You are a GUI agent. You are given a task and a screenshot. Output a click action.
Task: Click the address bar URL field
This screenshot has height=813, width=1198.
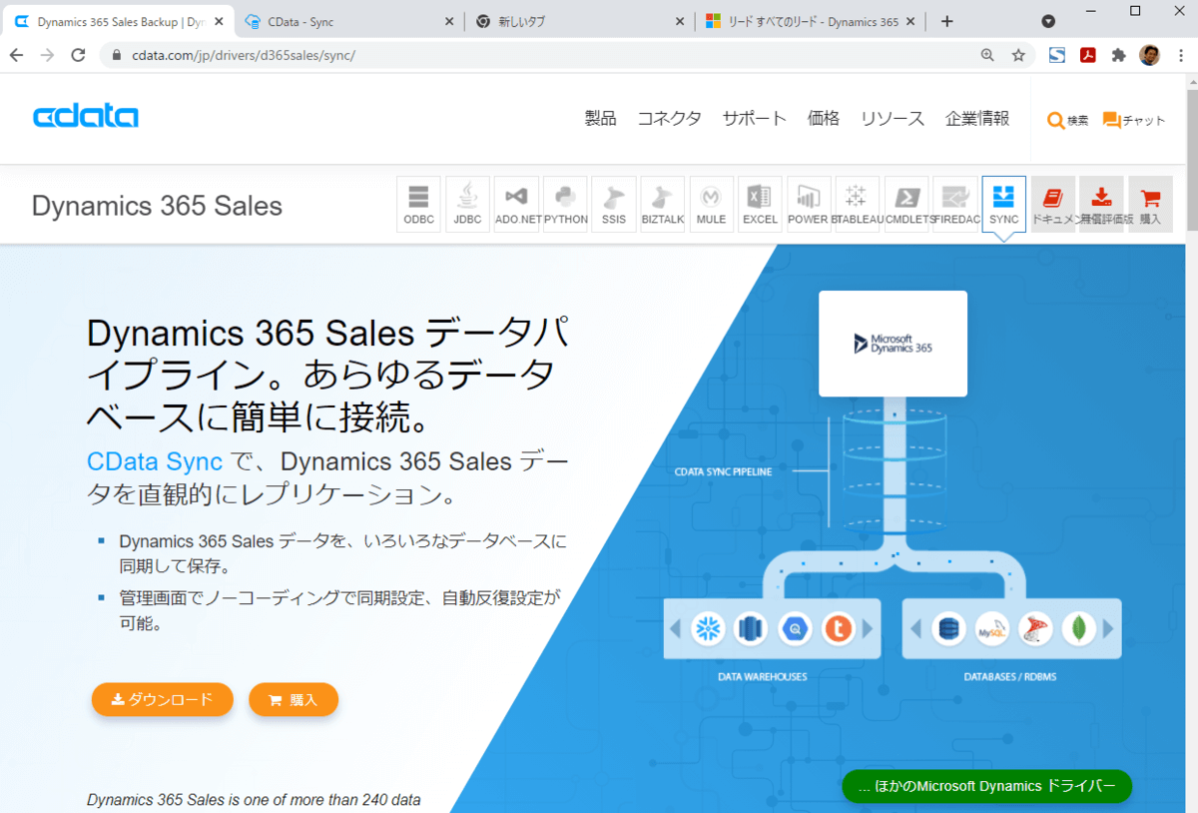539,55
